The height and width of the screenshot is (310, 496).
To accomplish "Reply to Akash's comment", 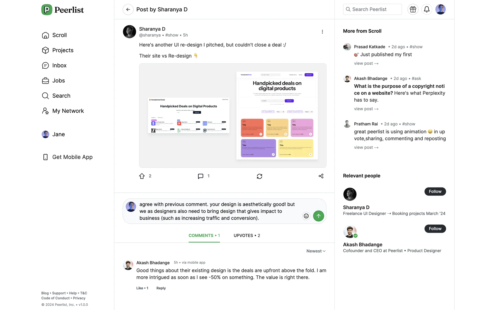I will pyautogui.click(x=161, y=288).
